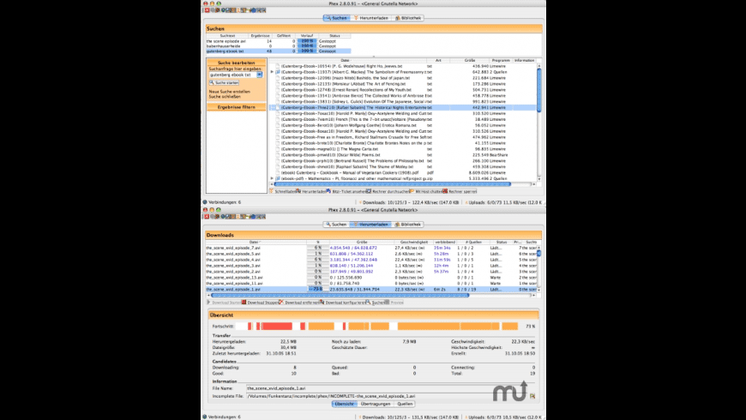Click the Incomplete File path field
746x420 pixels.
388,396
